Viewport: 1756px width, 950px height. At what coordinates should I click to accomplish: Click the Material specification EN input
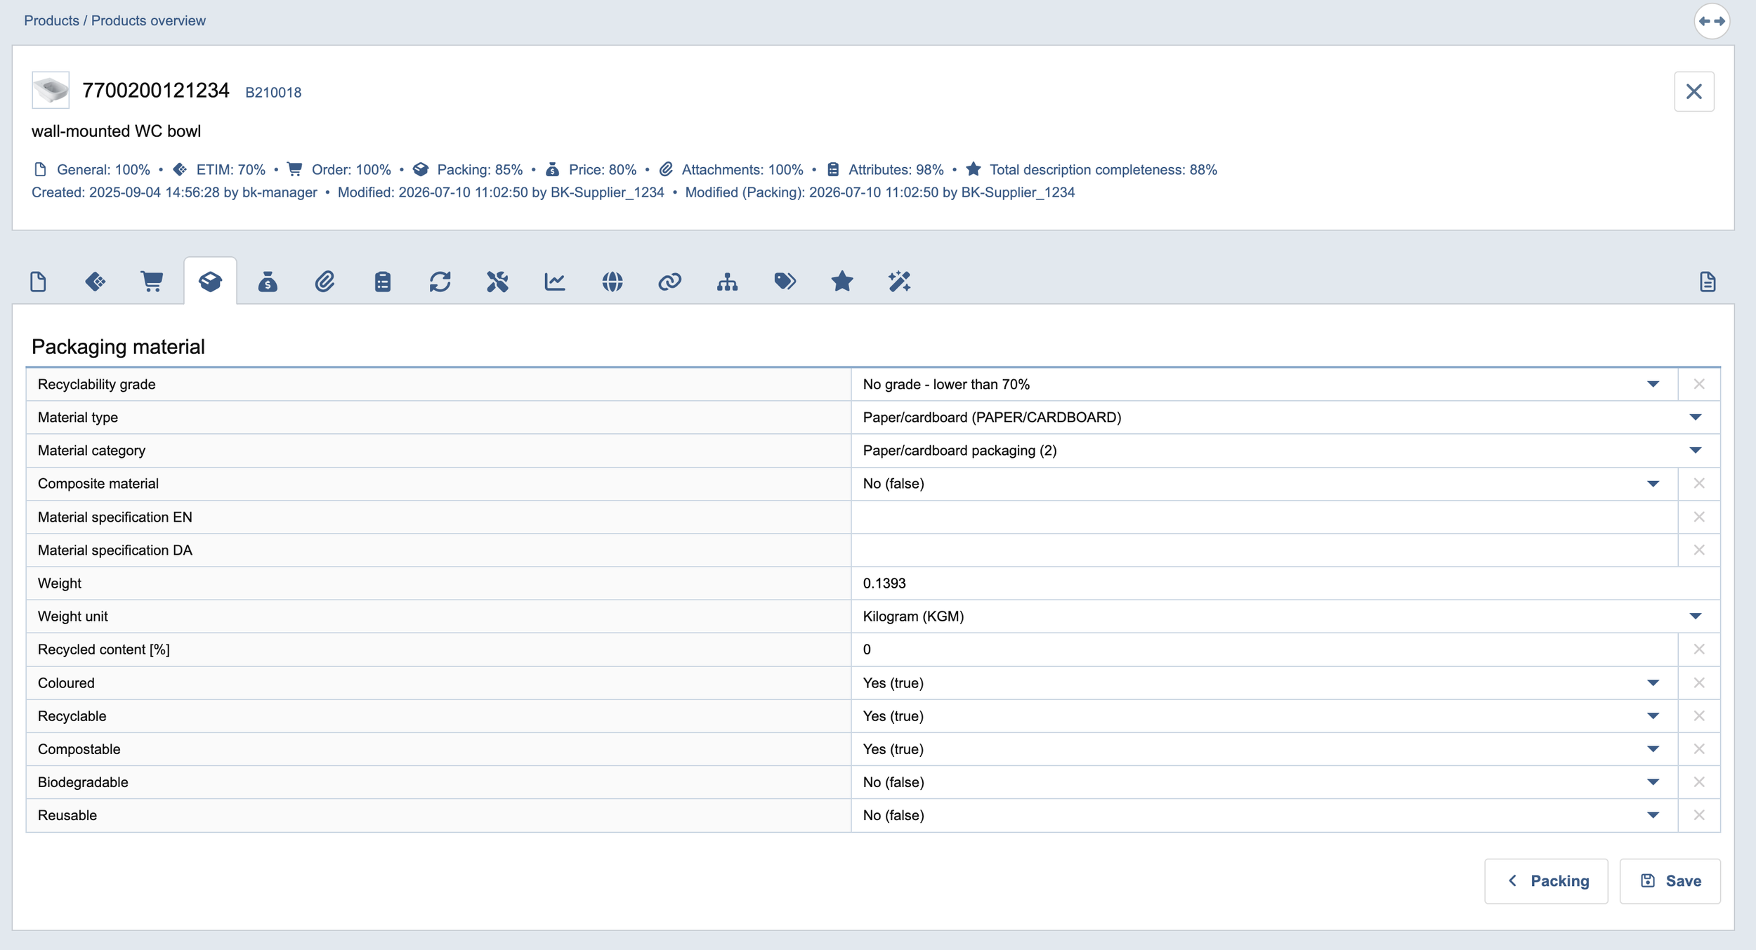click(1264, 517)
